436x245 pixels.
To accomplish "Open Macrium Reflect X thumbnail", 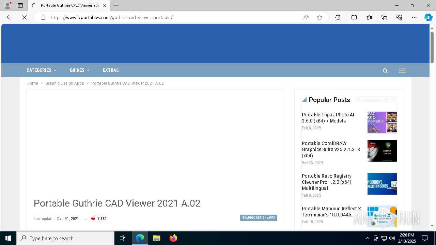I will pos(382,216).
